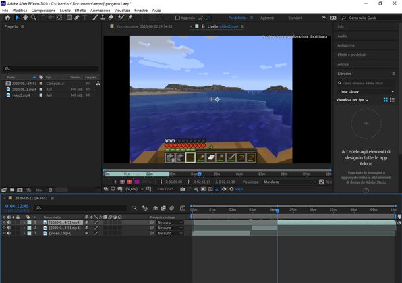Toggle the Aggancio snapping checkbox
This screenshot has width=402, height=283.
pyautogui.click(x=177, y=18)
